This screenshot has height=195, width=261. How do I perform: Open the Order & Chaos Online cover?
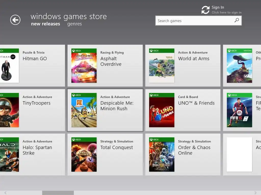pos(162,155)
